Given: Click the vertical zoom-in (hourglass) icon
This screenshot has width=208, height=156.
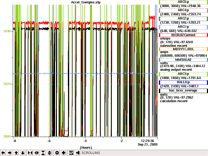Looking at the screenshot, I should (43, 153).
